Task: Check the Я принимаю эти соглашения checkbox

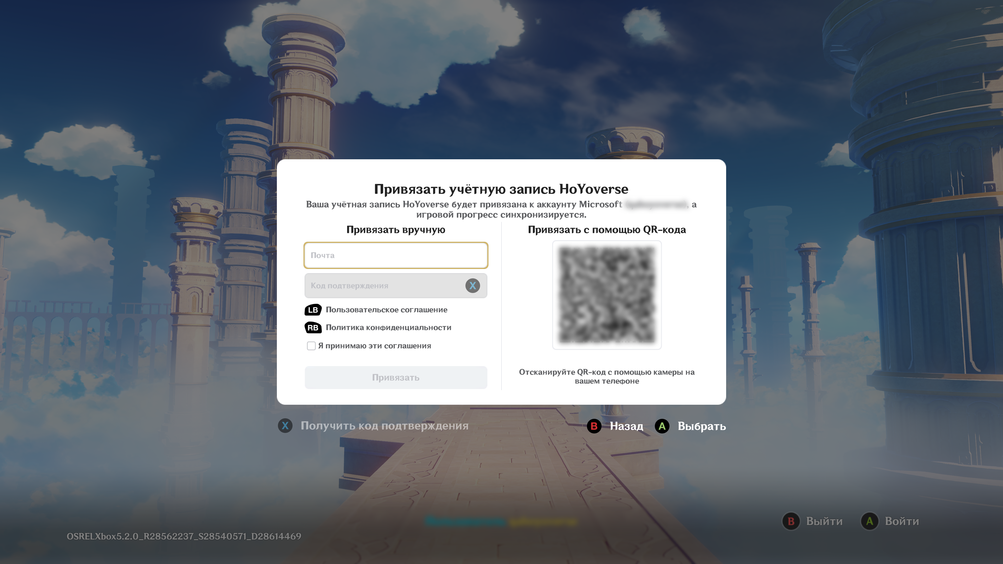Action: click(311, 346)
